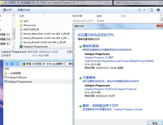Select Catalyst Edit.exe in zip window
This screenshot has height=125, width=163.
click(15, 77)
